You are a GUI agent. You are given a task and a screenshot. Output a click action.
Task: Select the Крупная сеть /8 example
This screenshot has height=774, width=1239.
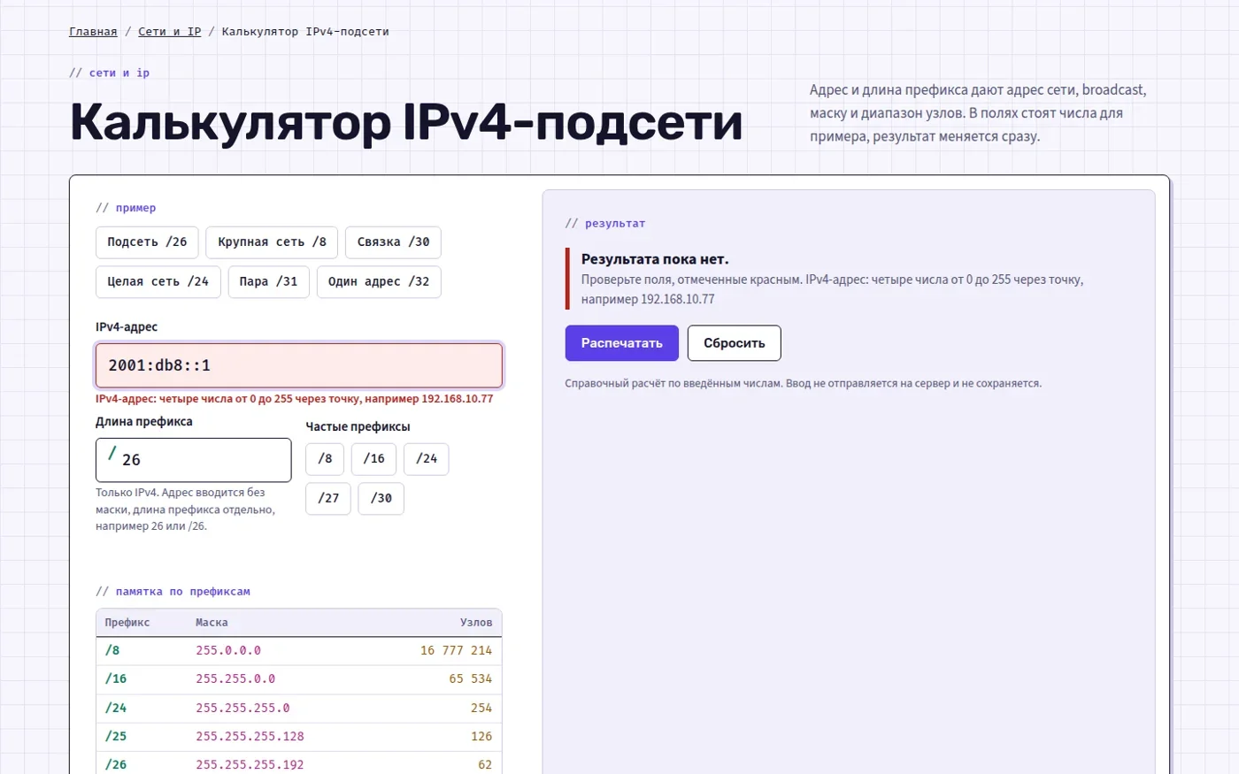[272, 242]
